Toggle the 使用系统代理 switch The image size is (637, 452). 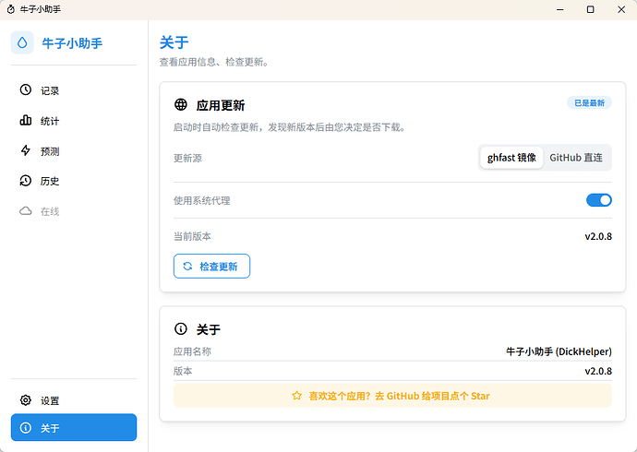[x=599, y=200]
